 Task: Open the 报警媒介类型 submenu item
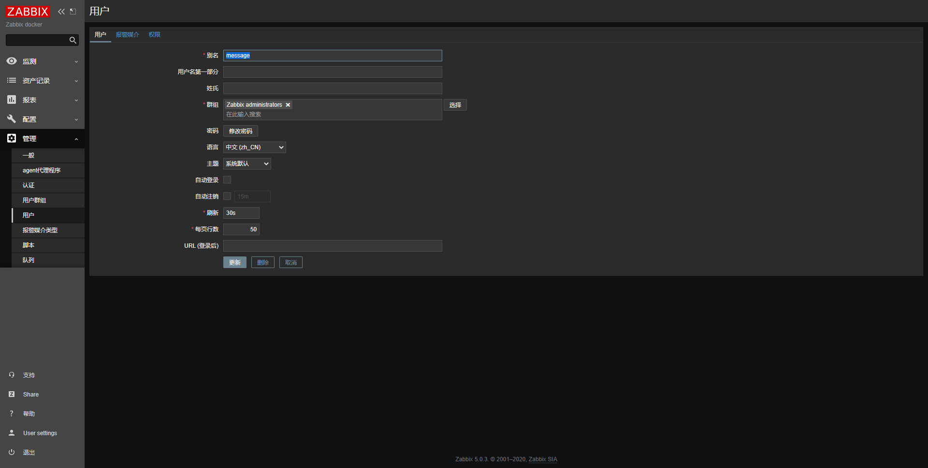coord(48,230)
